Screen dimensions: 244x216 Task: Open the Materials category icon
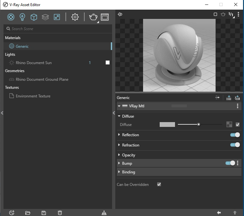[11, 17]
